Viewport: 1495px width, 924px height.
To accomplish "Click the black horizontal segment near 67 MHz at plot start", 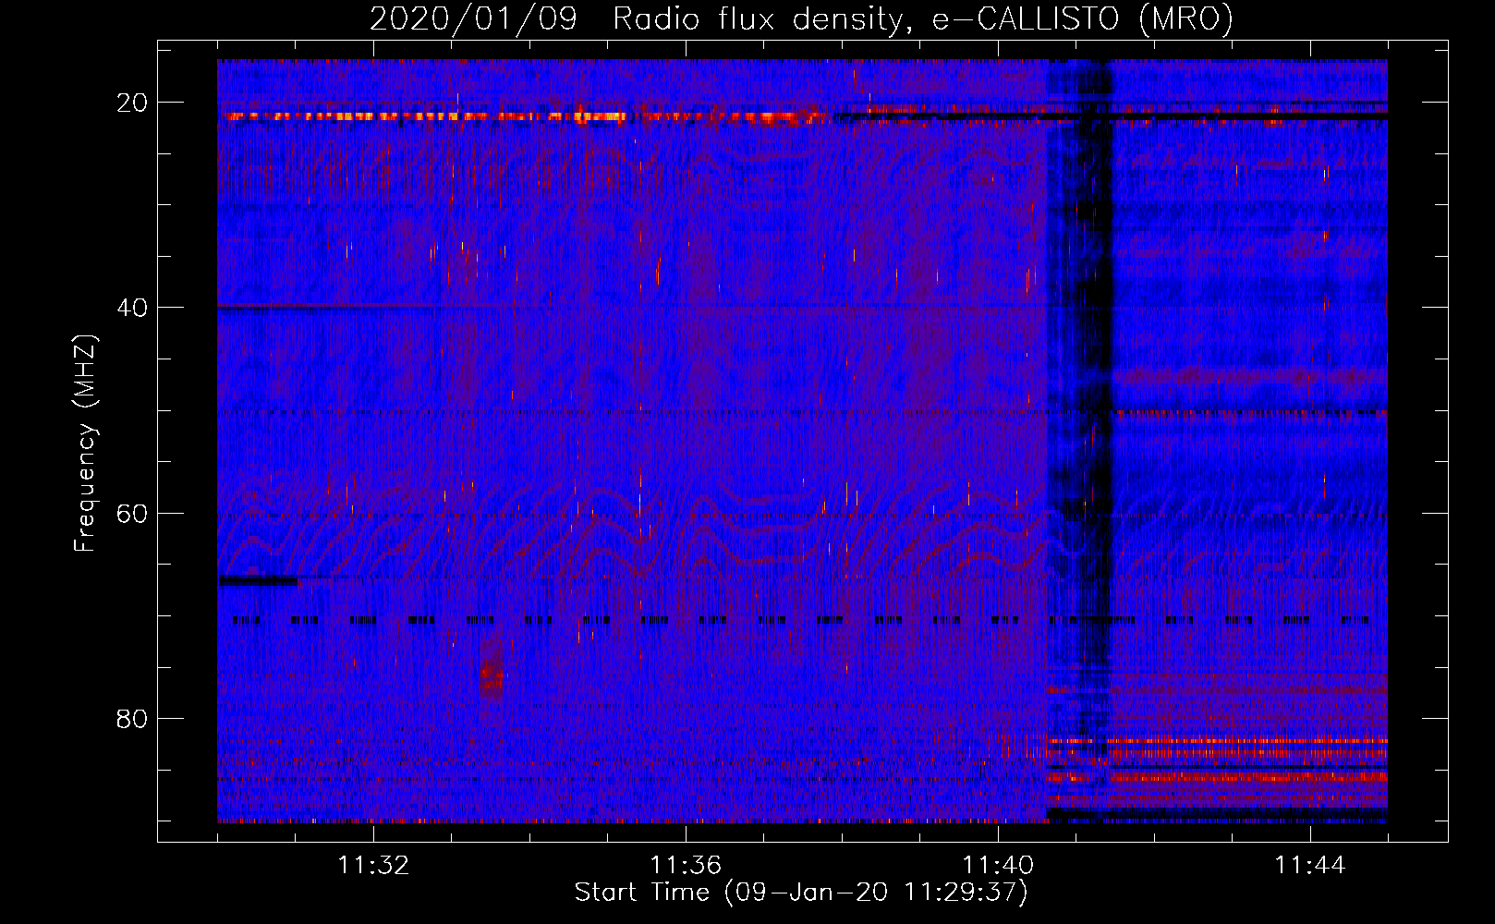I will (x=258, y=581).
